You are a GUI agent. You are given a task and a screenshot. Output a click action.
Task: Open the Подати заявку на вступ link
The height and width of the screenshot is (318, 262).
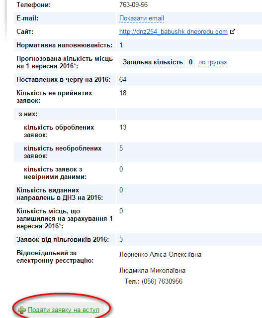64,310
